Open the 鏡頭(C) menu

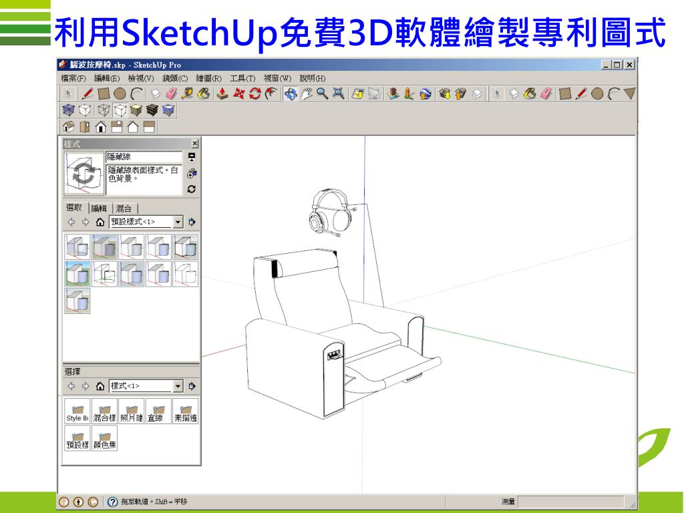(x=175, y=79)
